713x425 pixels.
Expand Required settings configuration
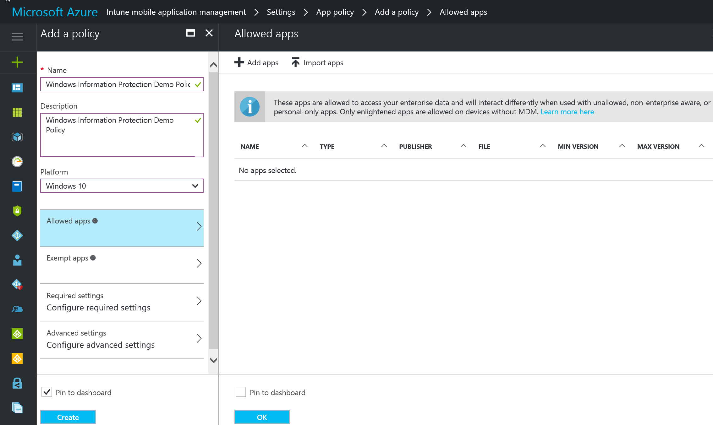(x=122, y=302)
